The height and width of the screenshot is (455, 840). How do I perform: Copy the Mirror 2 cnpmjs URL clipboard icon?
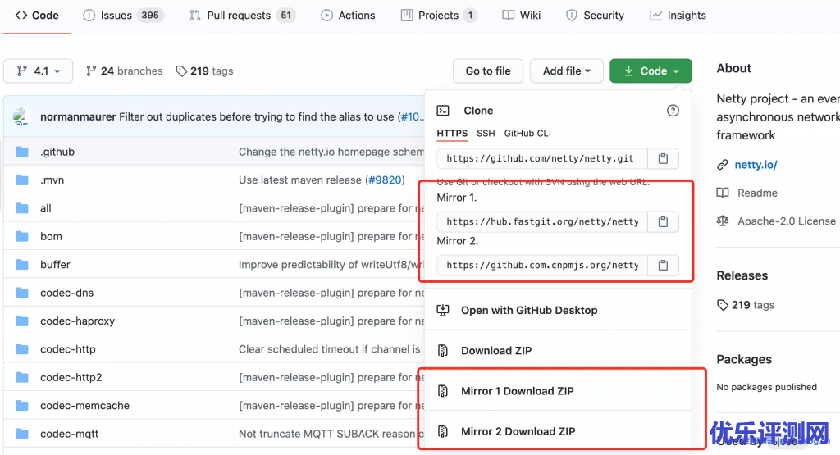(x=664, y=265)
